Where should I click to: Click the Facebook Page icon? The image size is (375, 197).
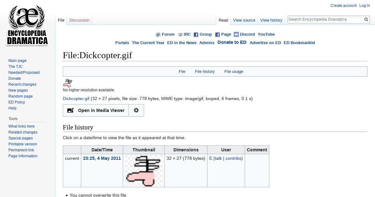pos(217,35)
